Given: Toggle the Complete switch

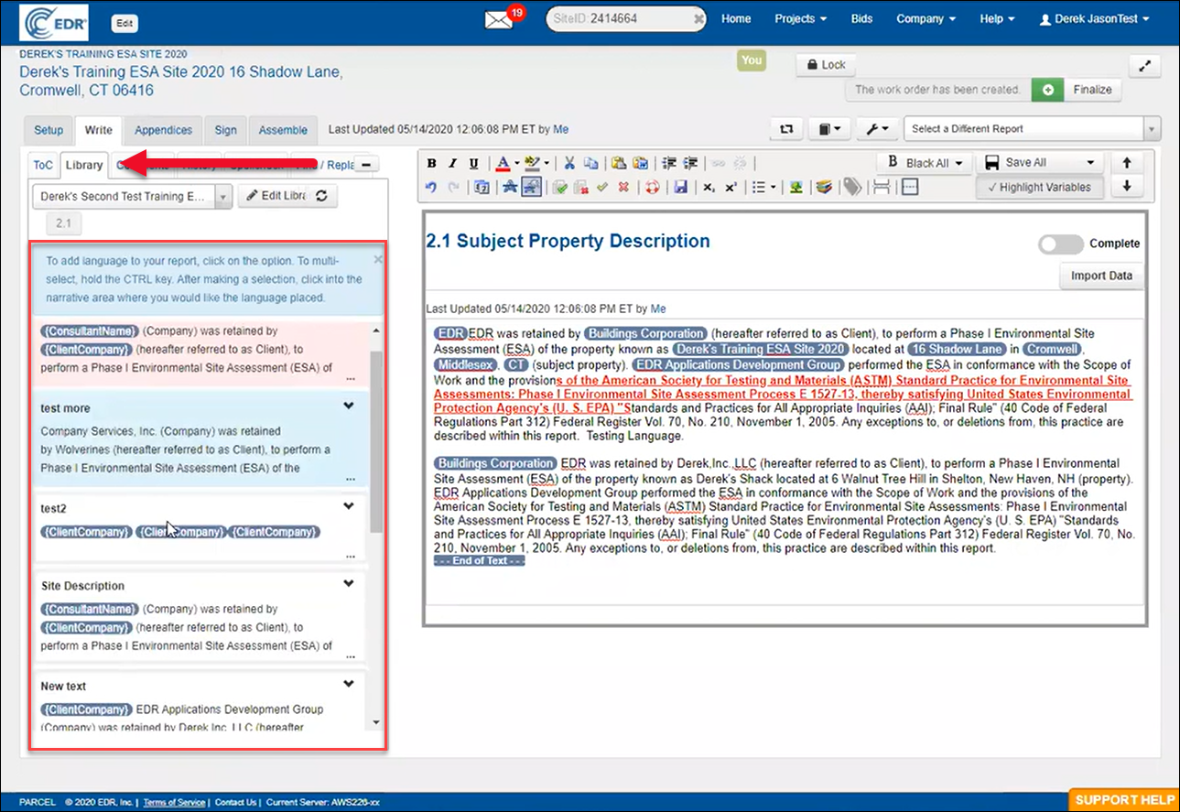Looking at the screenshot, I should [1061, 244].
